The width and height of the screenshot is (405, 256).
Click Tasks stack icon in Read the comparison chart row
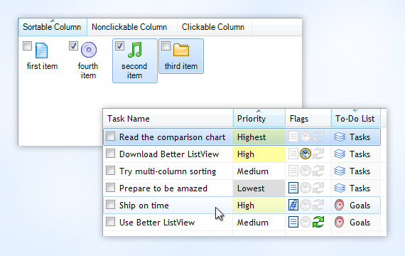(x=340, y=137)
